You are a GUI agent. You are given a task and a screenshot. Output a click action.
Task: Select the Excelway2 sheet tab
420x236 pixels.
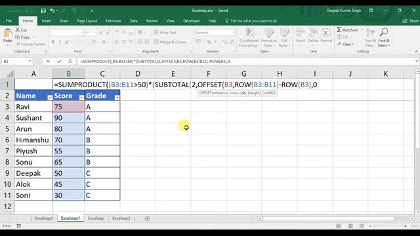pos(121,218)
